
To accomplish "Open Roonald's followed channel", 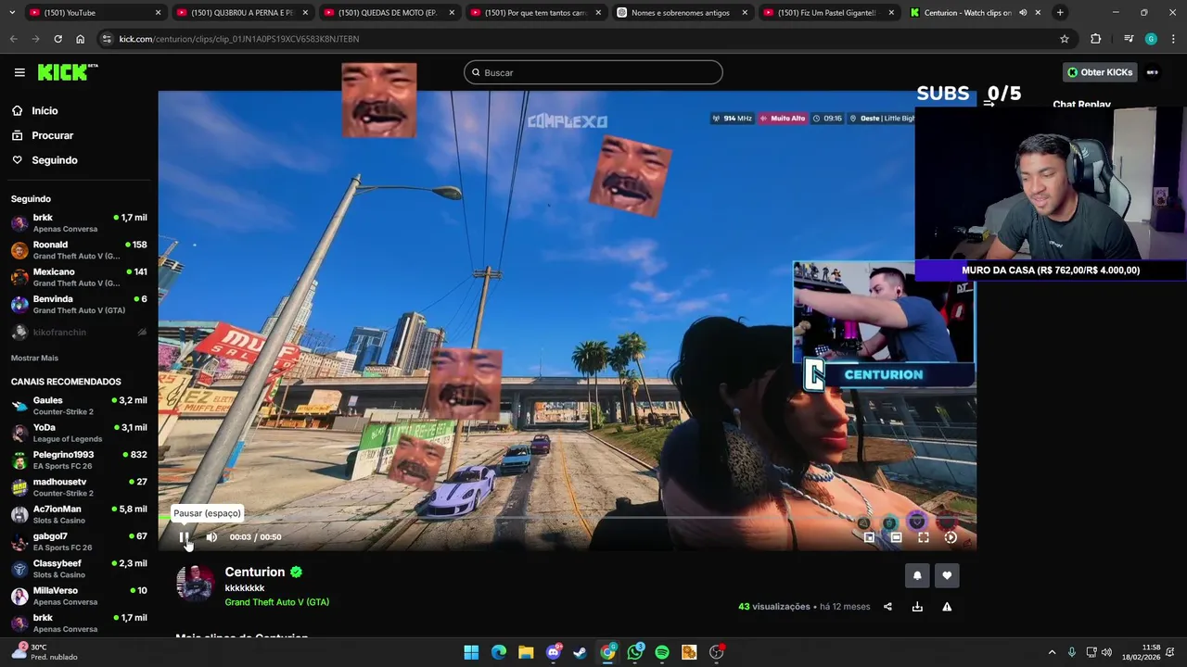I will [79, 250].
